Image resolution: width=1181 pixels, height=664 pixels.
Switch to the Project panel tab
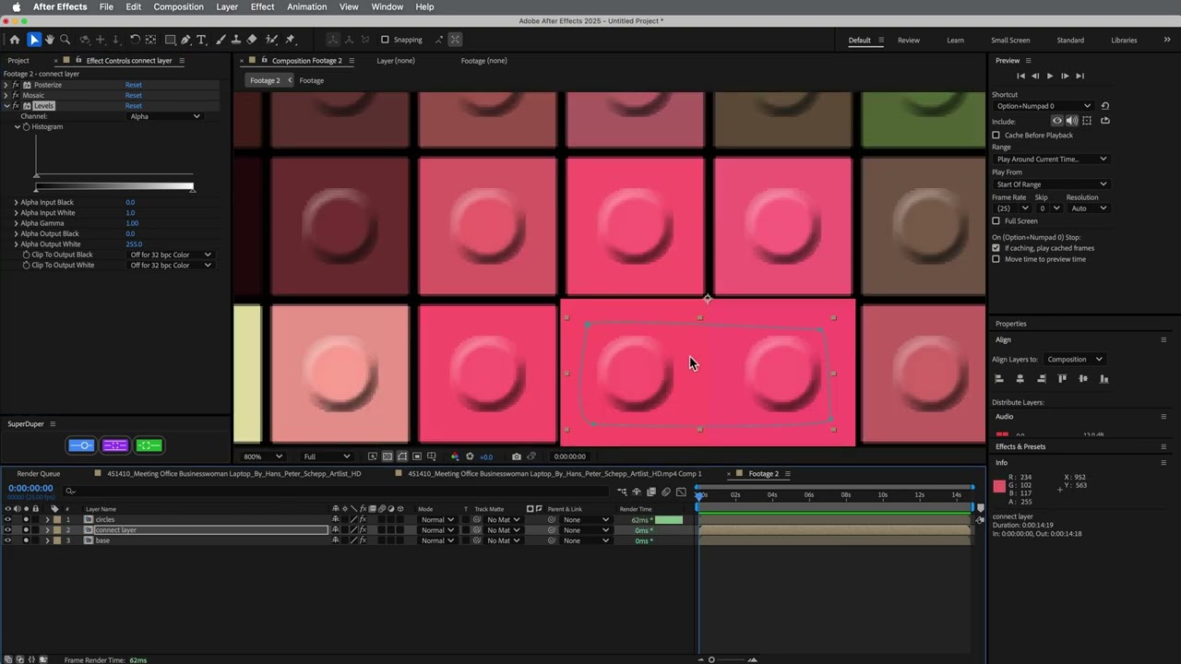tap(18, 61)
